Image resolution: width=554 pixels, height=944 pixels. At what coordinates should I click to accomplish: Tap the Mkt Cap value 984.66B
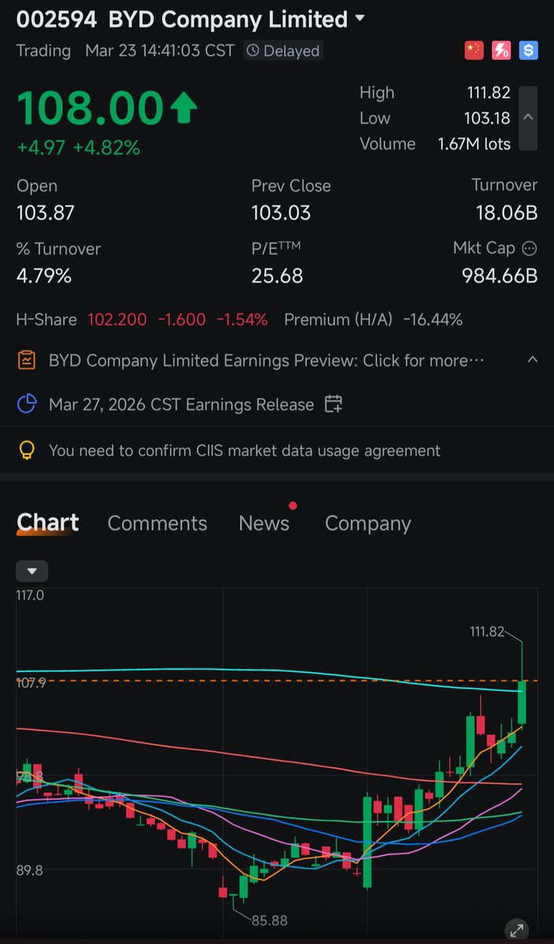click(500, 276)
